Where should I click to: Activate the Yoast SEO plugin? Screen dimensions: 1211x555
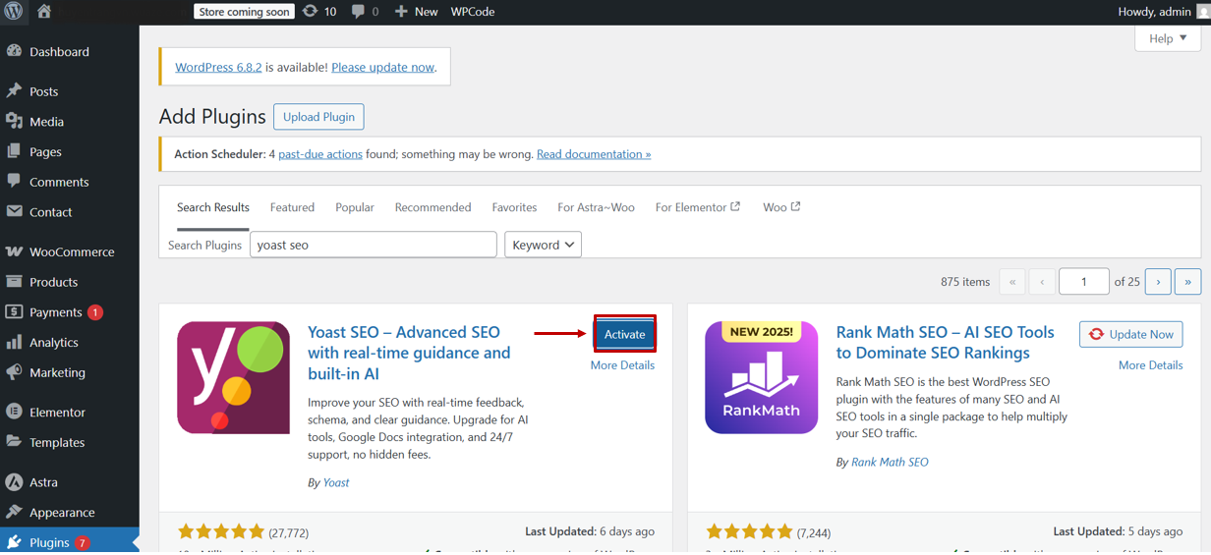tap(624, 334)
